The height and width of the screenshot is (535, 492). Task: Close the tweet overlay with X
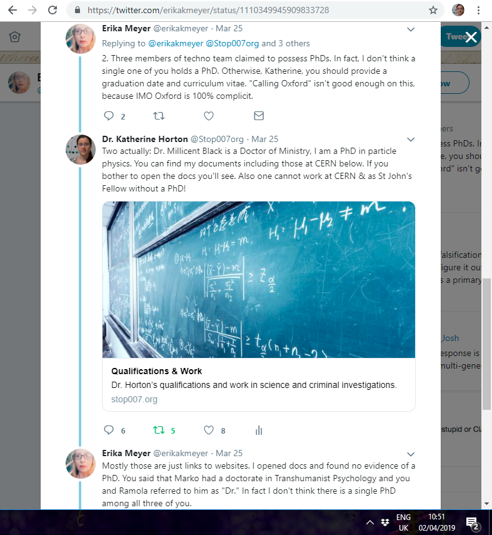coord(471,37)
